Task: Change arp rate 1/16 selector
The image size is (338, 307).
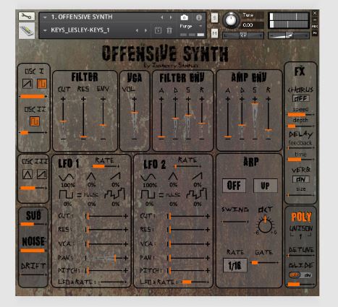Action: tap(235, 265)
